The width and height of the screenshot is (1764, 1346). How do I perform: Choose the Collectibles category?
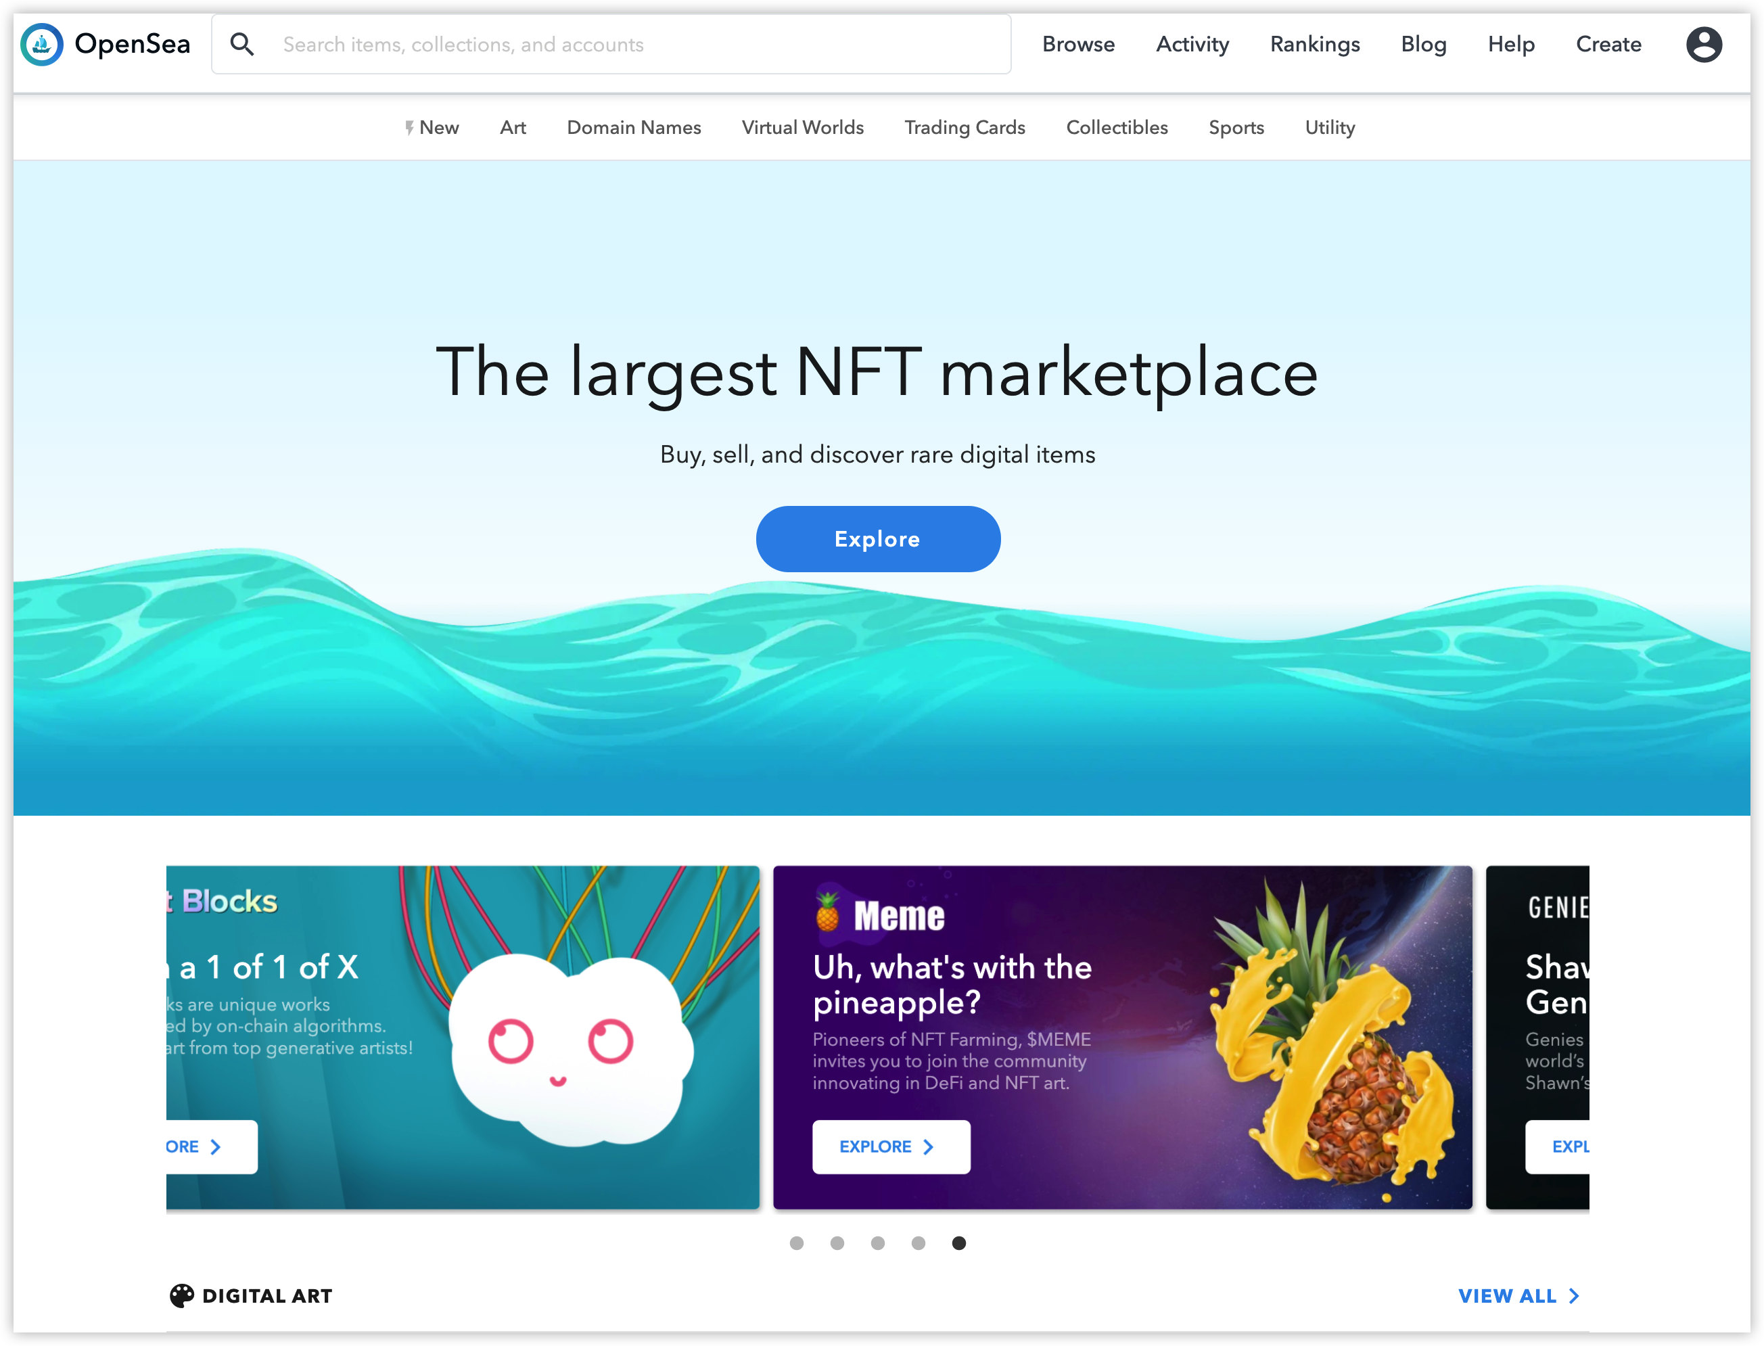pyautogui.click(x=1117, y=127)
